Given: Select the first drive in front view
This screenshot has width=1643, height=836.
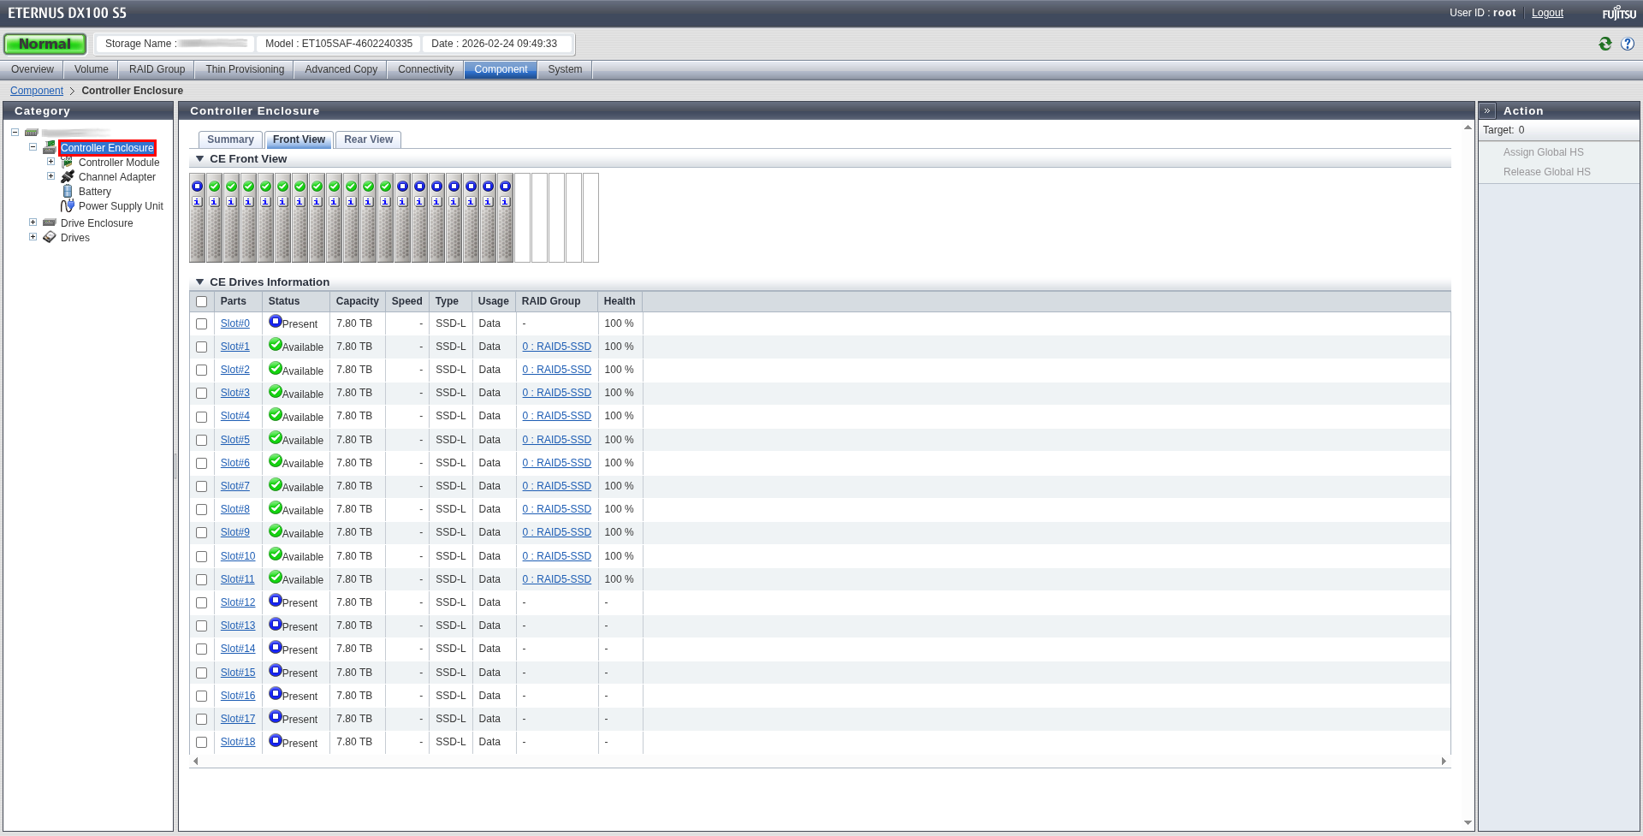Looking at the screenshot, I should click(198, 218).
